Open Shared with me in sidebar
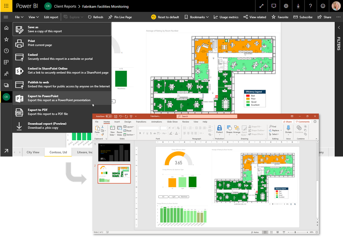343x237 pixels. click(6, 74)
